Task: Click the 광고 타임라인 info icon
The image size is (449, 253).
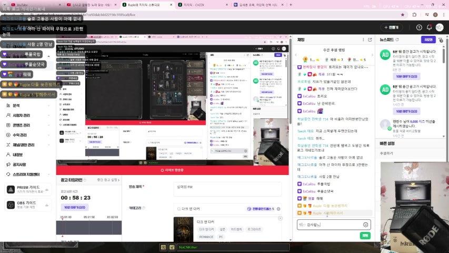Action: 85,180
